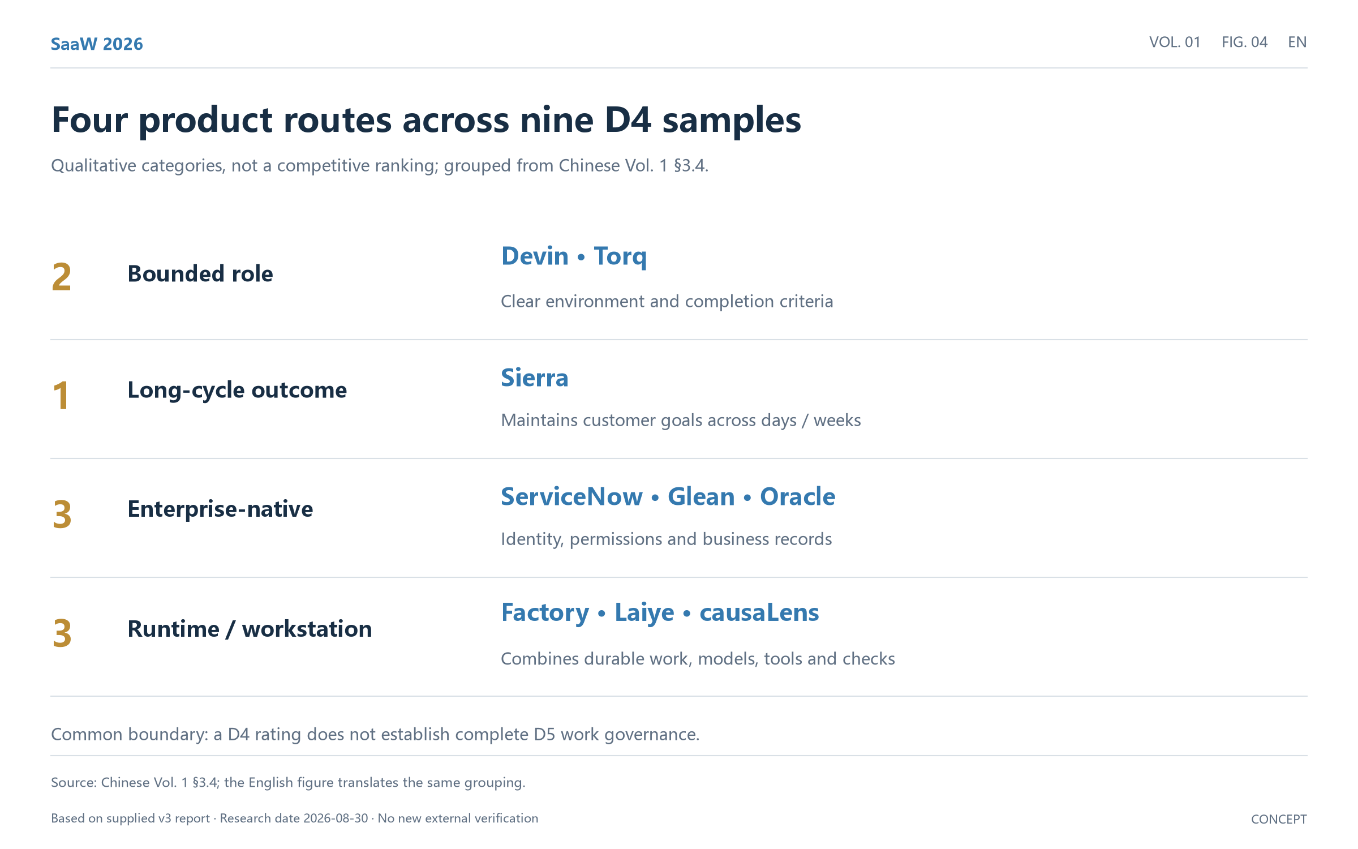This screenshot has width=1358, height=849.
Task: Click the title 'Four product routes across nine D4 samples'
Action: tap(426, 120)
